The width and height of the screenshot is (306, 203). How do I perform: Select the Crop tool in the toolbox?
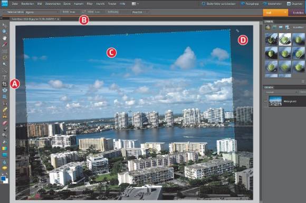(5, 84)
